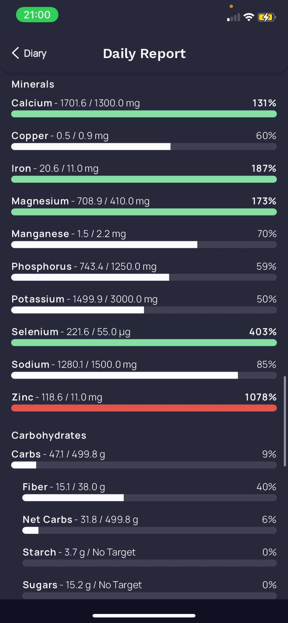Select the Potassium nutrient row
Image resolution: width=288 pixels, height=623 pixels.
[x=144, y=304]
